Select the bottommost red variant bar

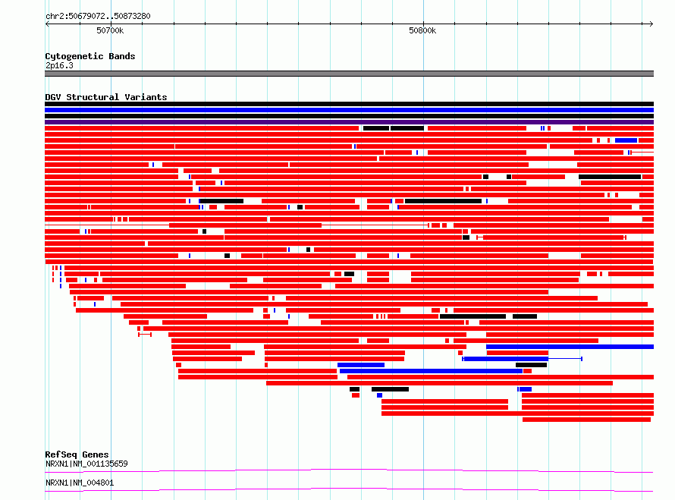[586, 420]
